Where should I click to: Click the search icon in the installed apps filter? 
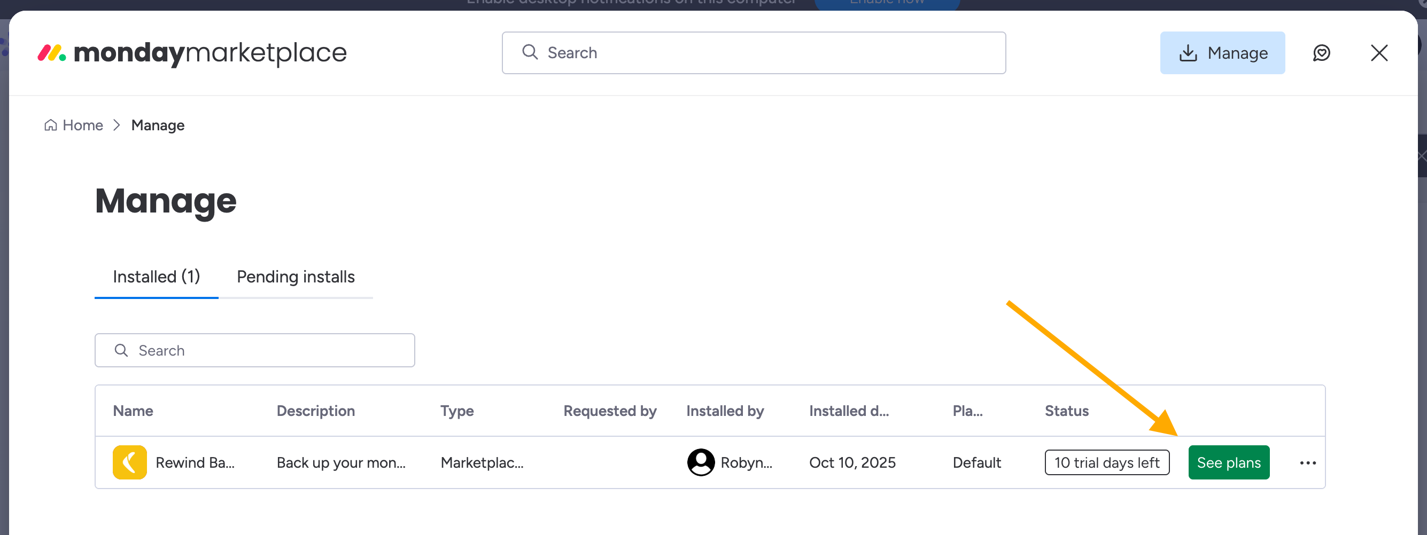point(121,350)
